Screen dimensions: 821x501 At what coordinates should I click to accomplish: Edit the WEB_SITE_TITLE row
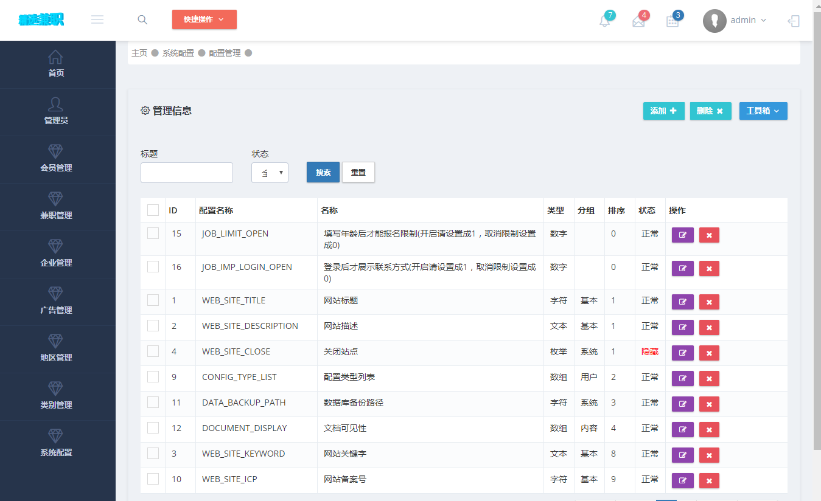tap(683, 302)
